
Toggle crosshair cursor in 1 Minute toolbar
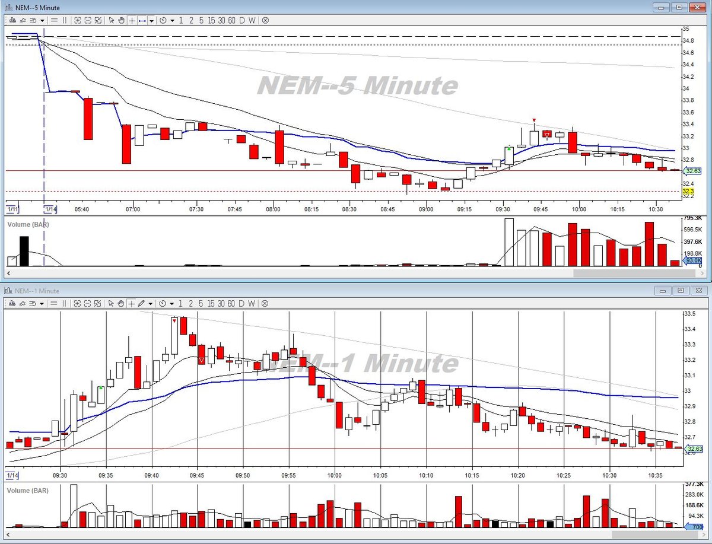131,304
